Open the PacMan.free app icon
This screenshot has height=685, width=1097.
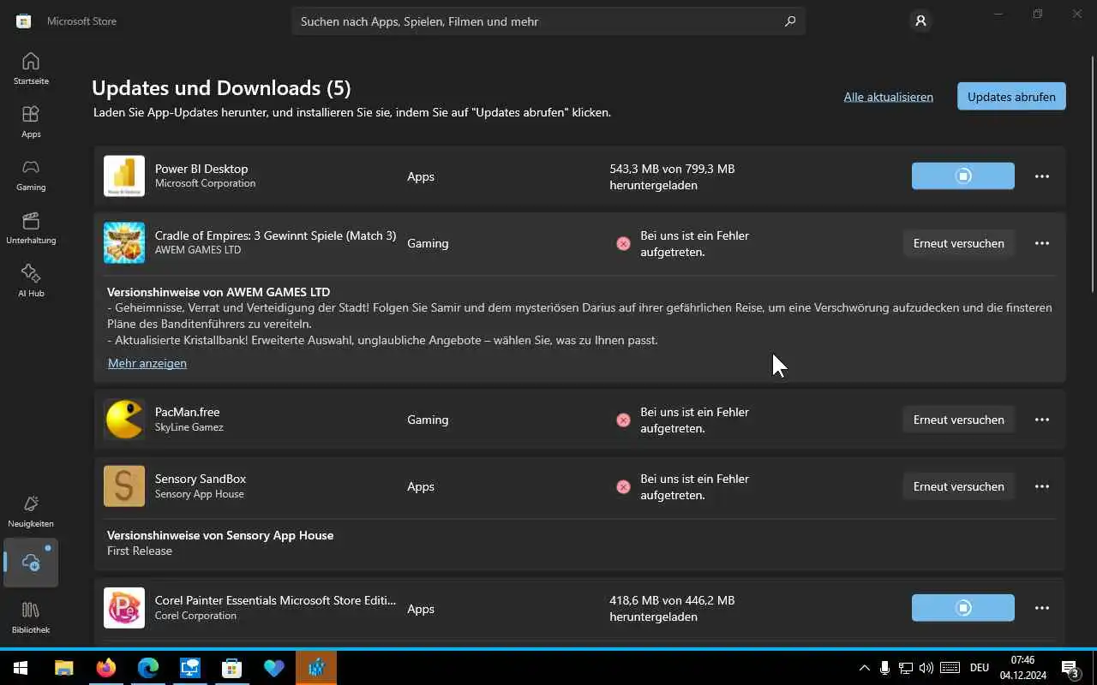[124, 420]
